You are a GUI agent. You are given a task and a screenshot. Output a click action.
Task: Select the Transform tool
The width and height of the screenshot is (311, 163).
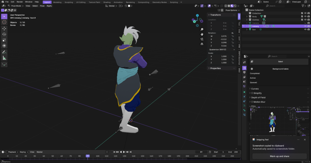[4, 45]
